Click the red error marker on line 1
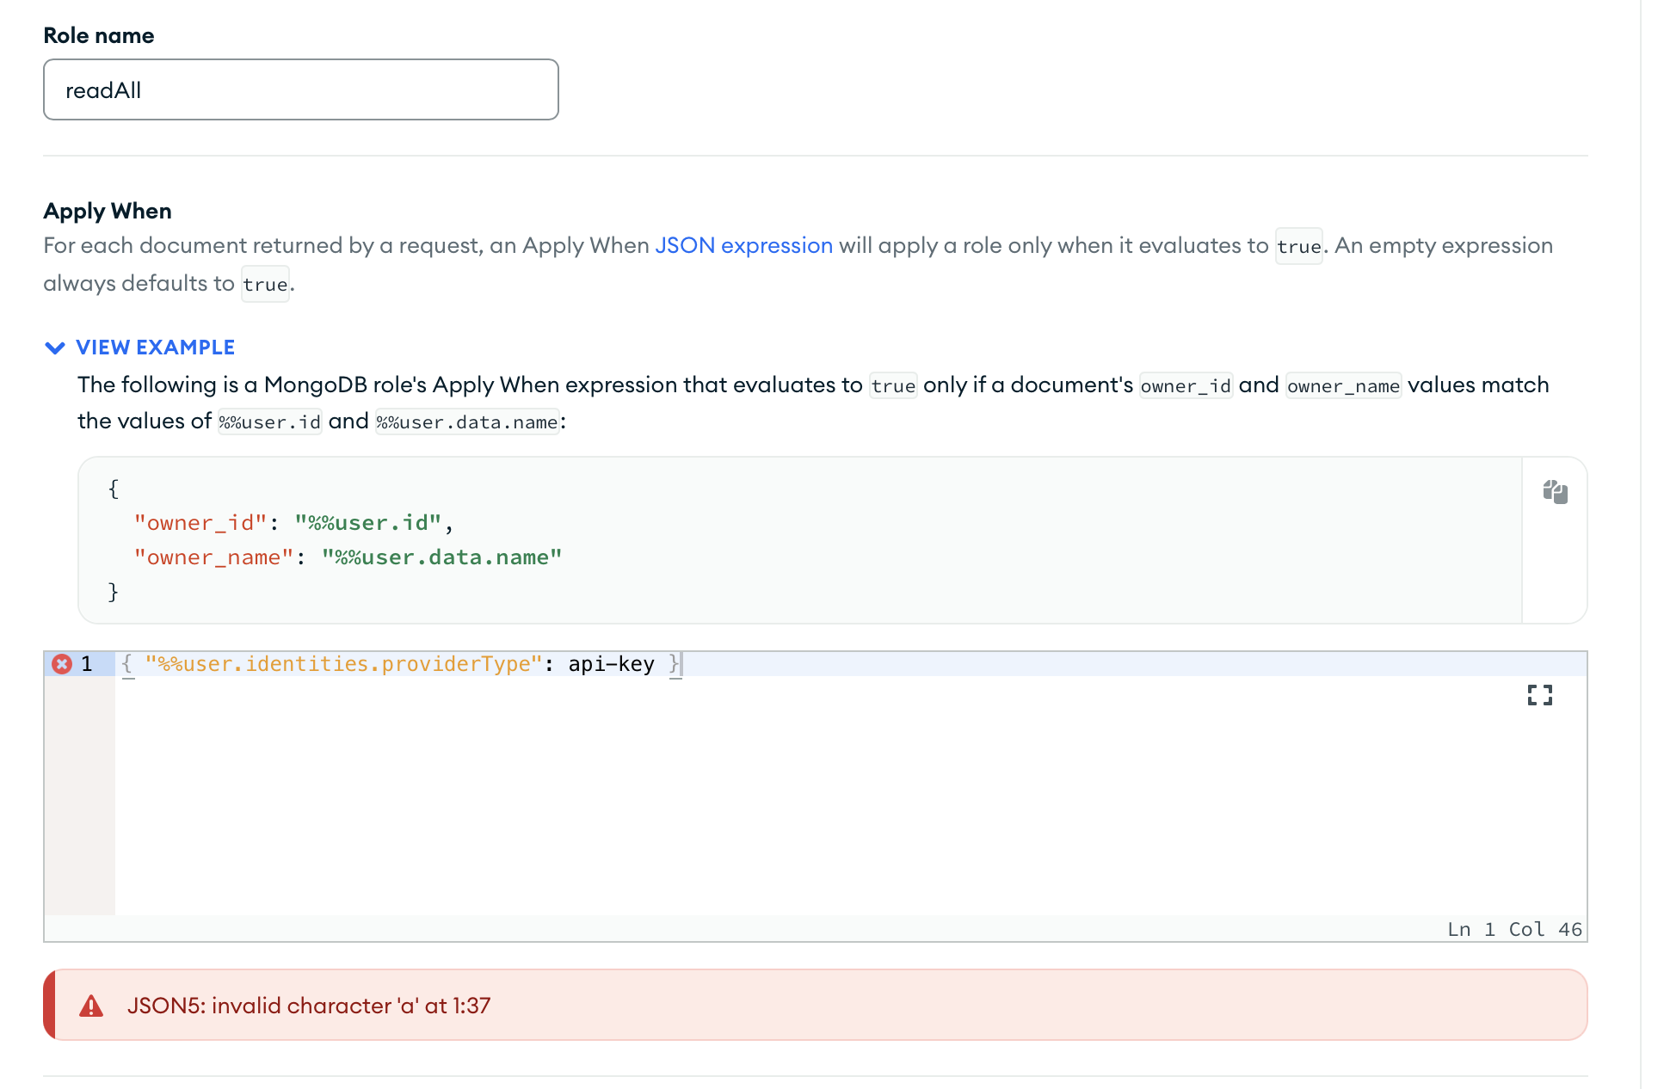1664x1089 pixels. (62, 664)
